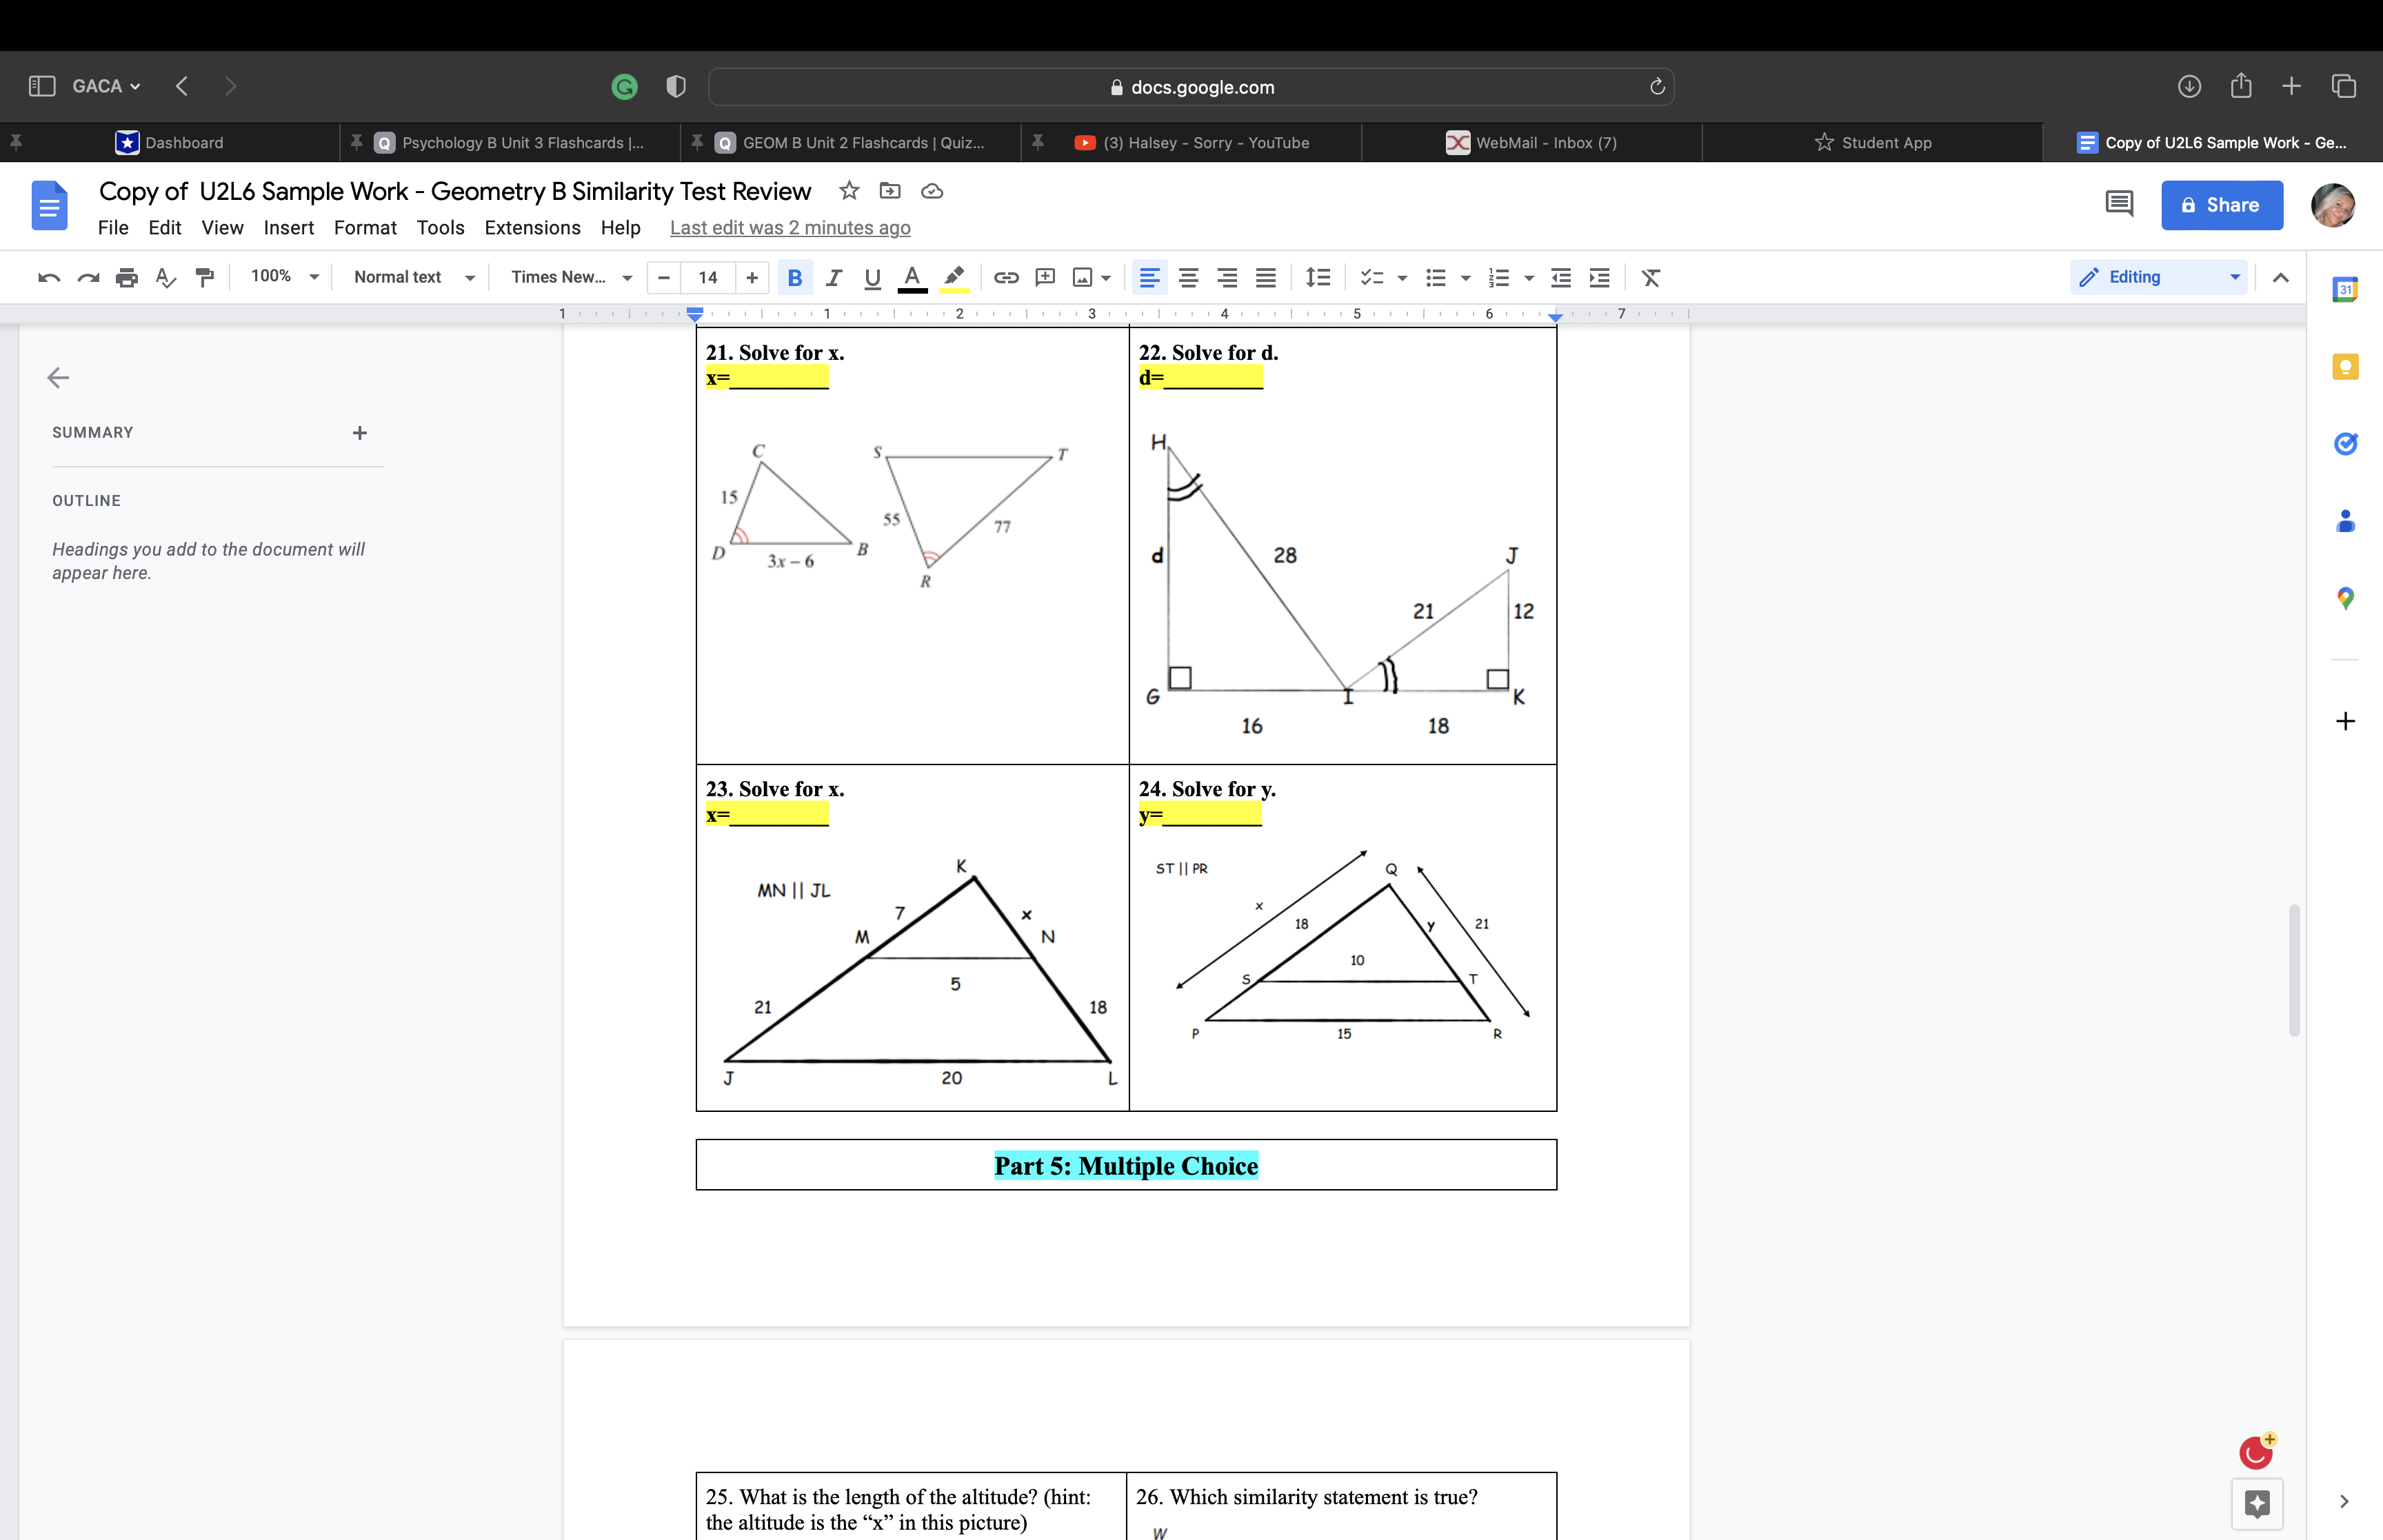
Task: Click the add comment icon in toolbar
Action: tap(1045, 278)
